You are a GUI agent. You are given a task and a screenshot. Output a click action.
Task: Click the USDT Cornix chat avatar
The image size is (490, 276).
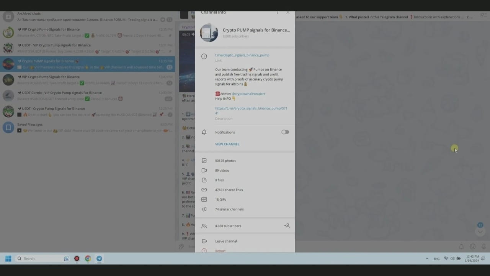coord(8,96)
